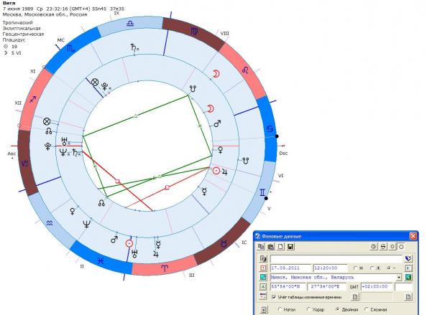This screenshot has height=315, width=427.
Task: Click the GMT offset field +02:00:00
Action: pos(377,287)
